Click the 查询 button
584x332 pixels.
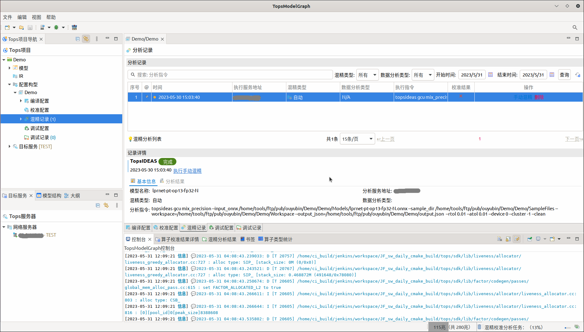tap(564, 75)
